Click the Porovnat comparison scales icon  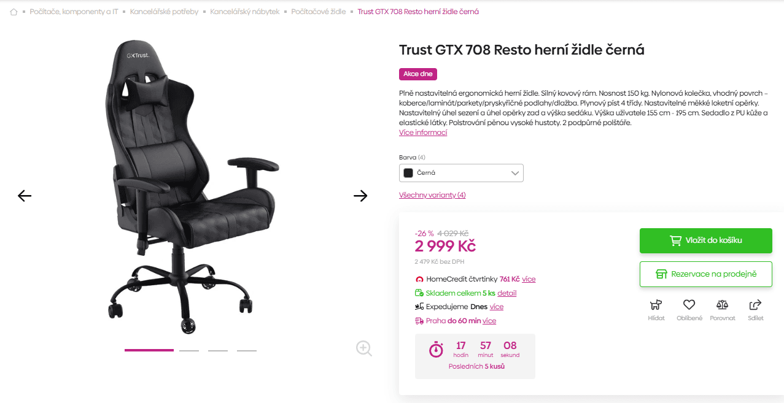(723, 305)
